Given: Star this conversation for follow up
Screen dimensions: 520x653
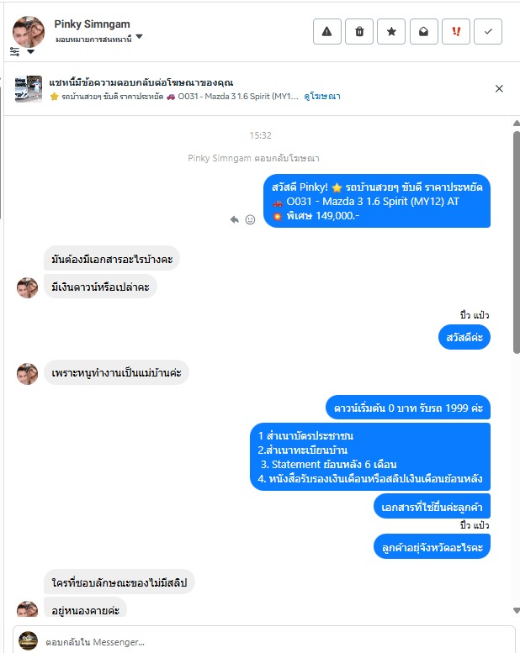Looking at the screenshot, I should (391, 31).
